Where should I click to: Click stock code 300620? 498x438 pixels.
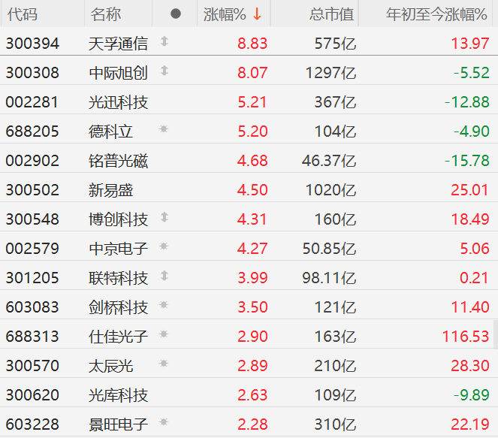[32, 395]
